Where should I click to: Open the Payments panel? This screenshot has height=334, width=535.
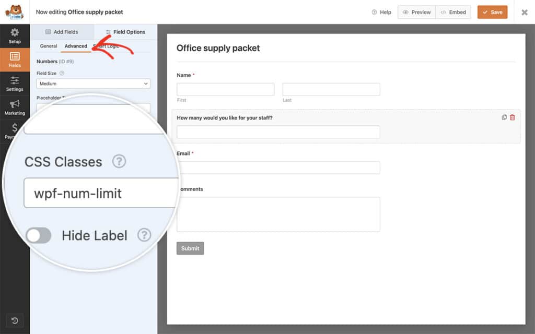coord(14,129)
